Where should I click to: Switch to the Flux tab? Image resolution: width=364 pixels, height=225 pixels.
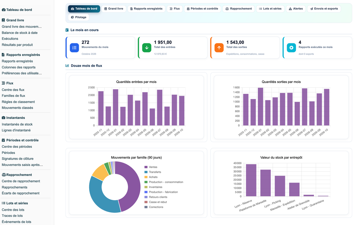tap(175, 9)
